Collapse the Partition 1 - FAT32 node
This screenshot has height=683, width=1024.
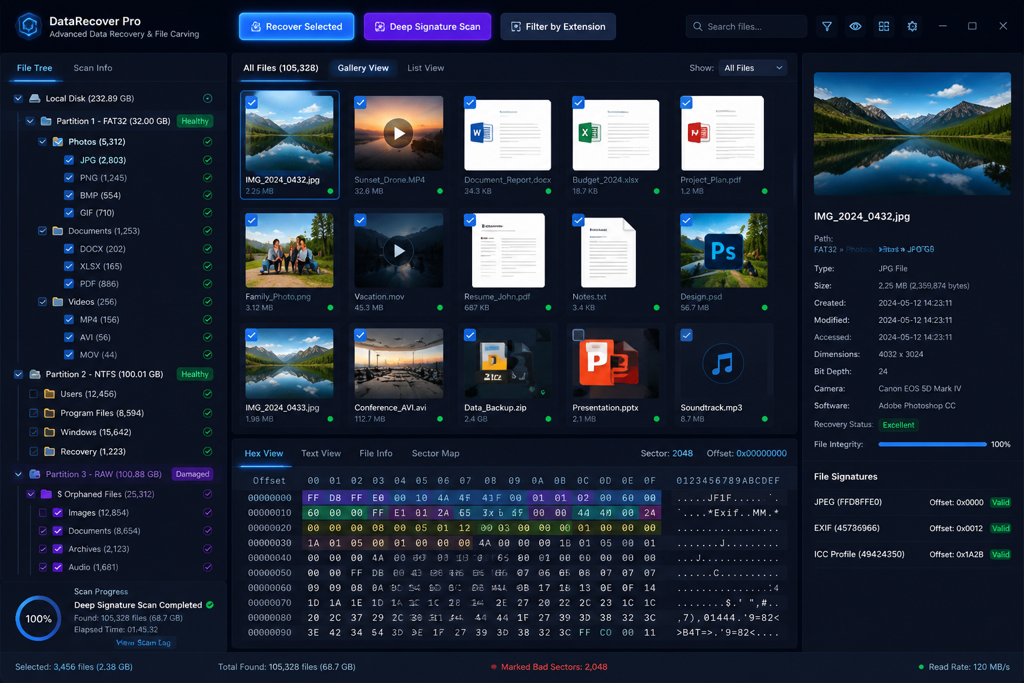[x=30, y=121]
